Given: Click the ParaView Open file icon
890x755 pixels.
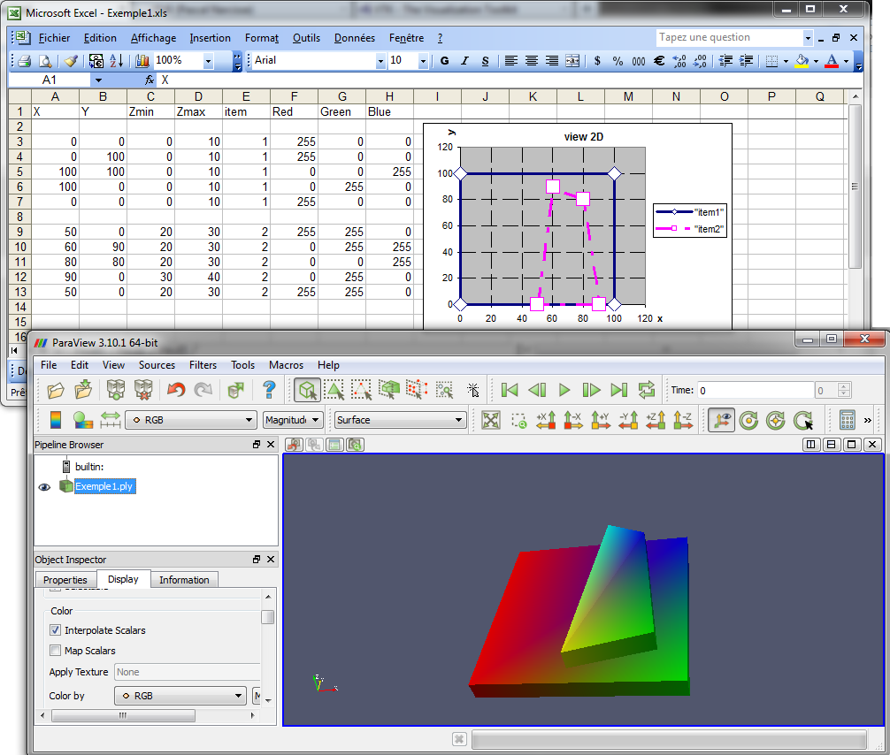Looking at the screenshot, I should (x=56, y=390).
